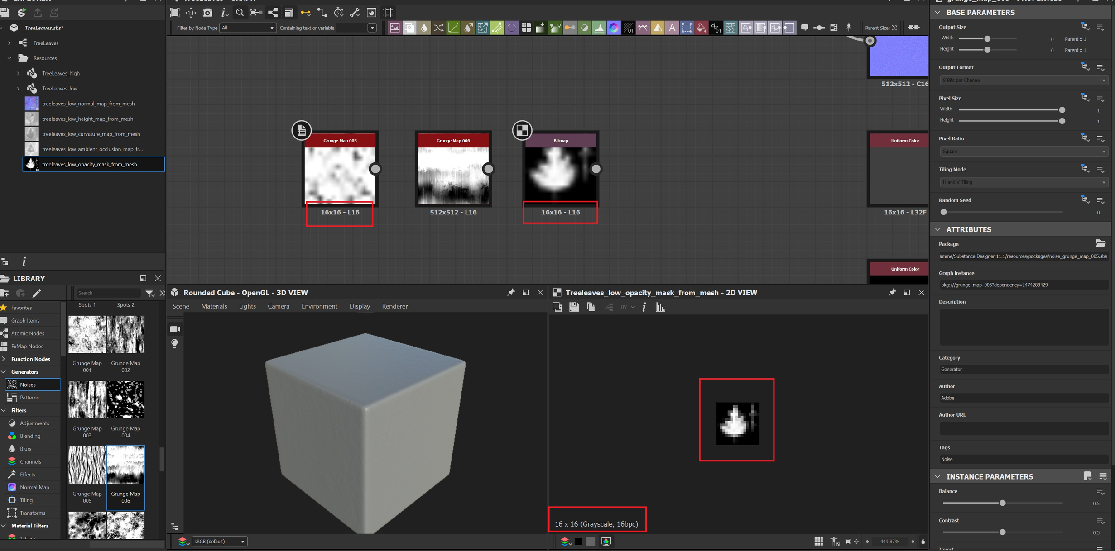Screen dimensions: 1115x551
Task: Add an HSL color wheel node
Action: pyautogui.click(x=614, y=28)
